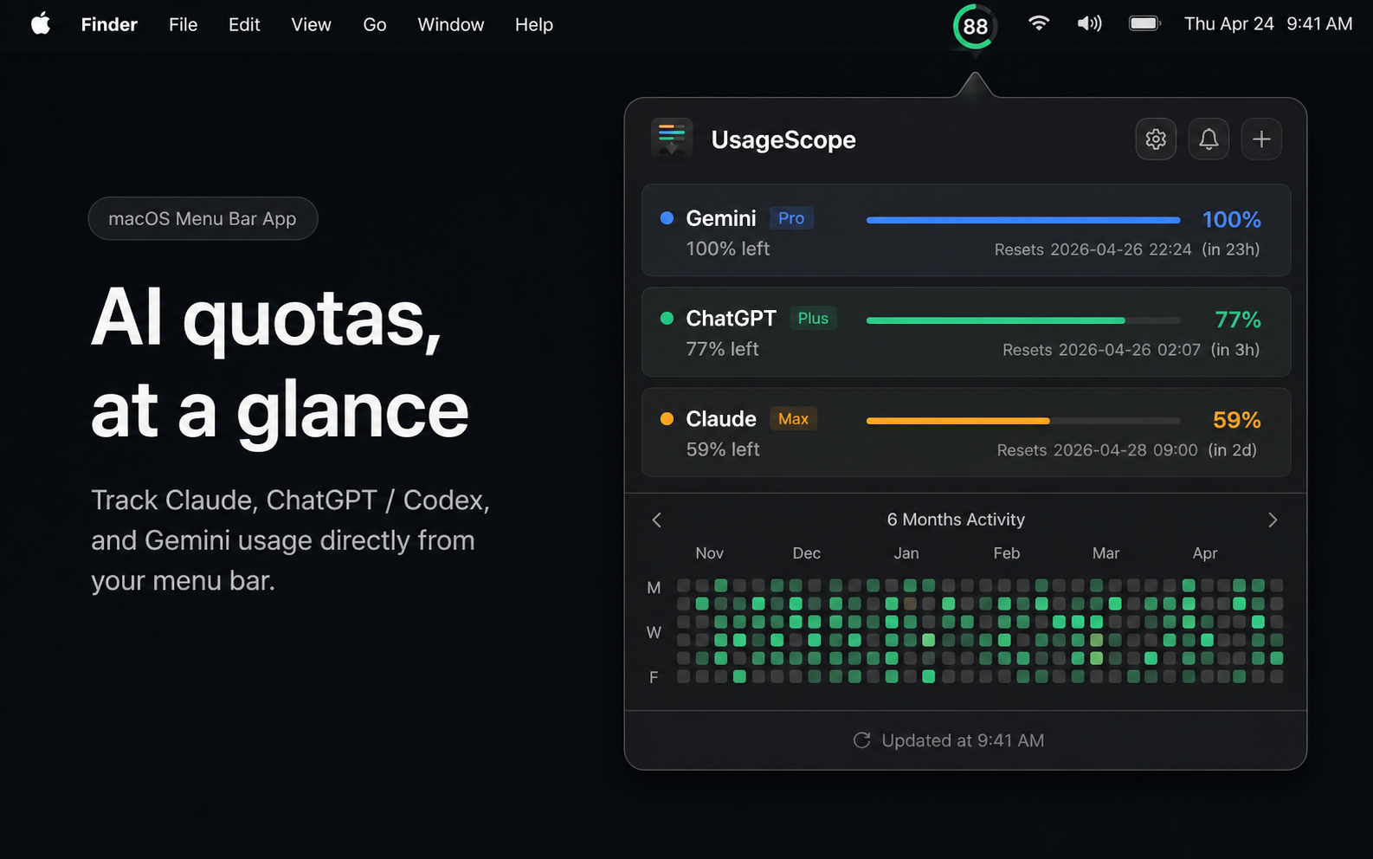
Task: Click Gemini 'Resets 2026-04-26 22:24' text
Action: 1093,249
